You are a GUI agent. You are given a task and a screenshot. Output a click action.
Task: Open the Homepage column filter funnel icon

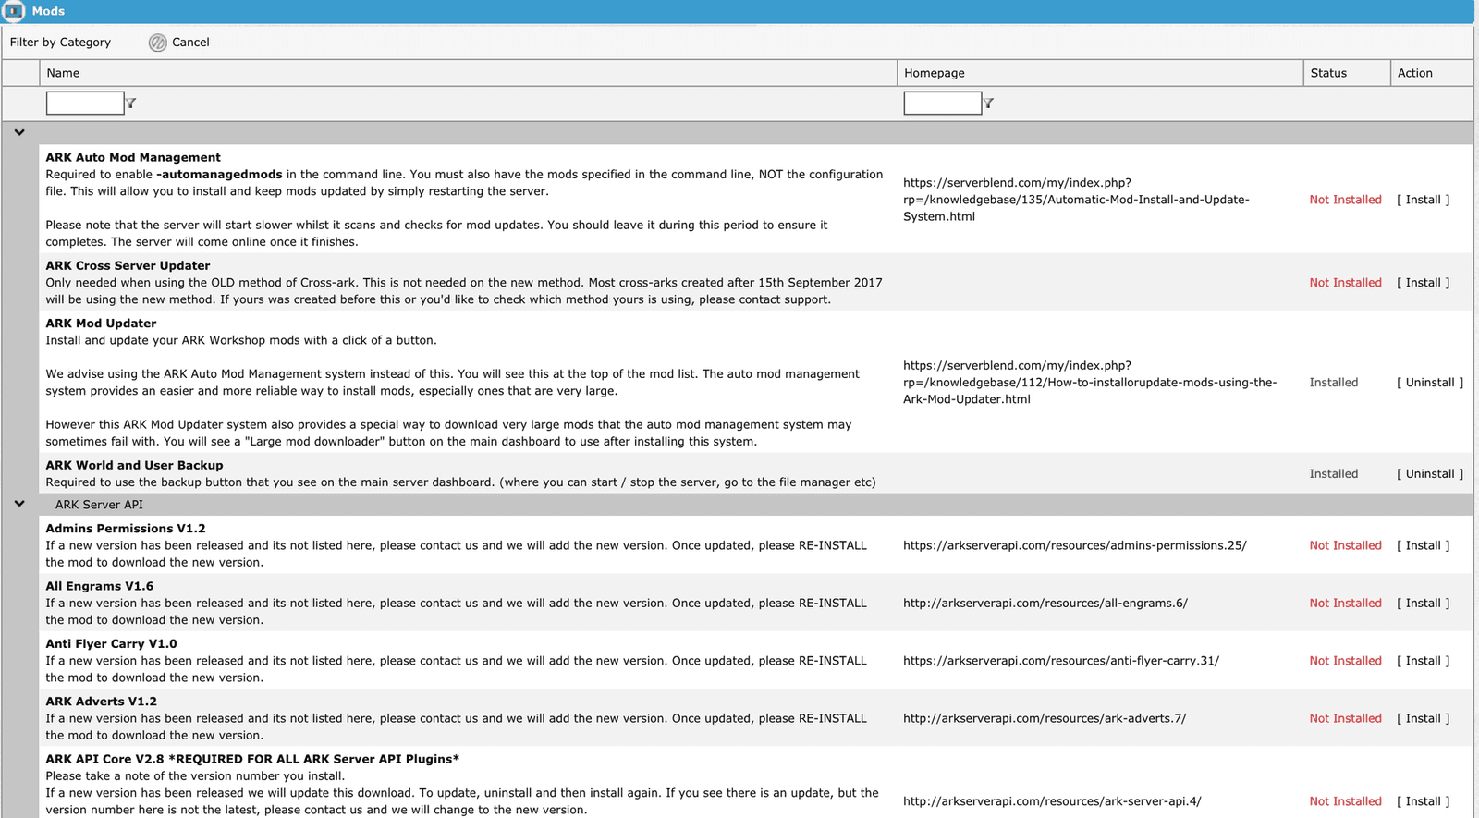tap(989, 104)
